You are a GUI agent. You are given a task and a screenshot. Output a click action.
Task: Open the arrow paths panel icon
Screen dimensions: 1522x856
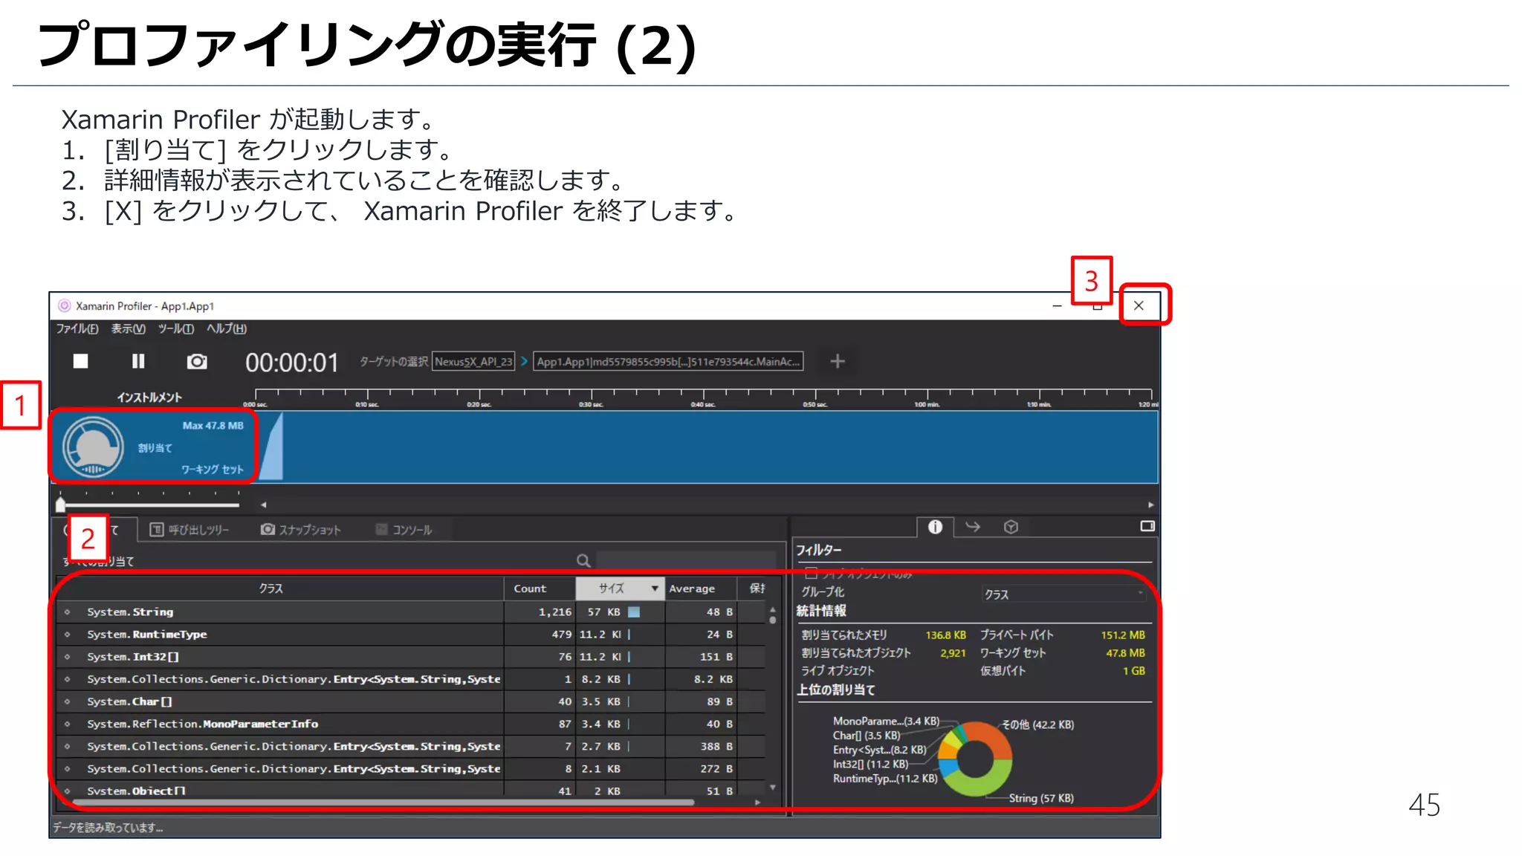(973, 527)
